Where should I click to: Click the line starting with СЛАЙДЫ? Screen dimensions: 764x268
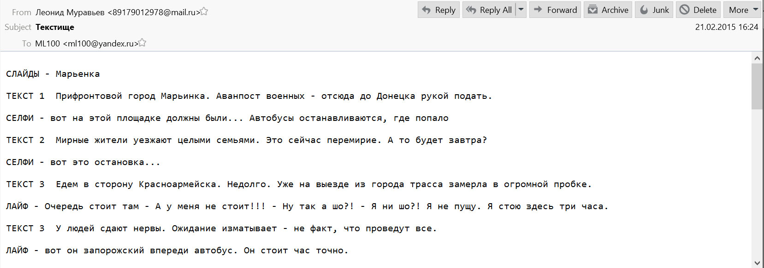[53, 74]
